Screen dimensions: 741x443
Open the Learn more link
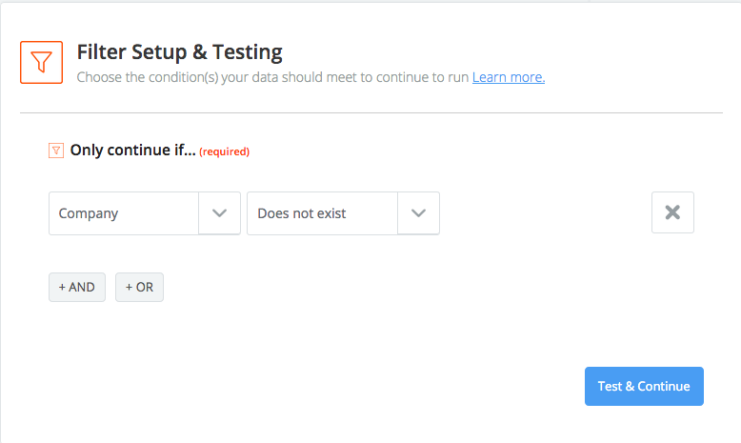click(509, 77)
